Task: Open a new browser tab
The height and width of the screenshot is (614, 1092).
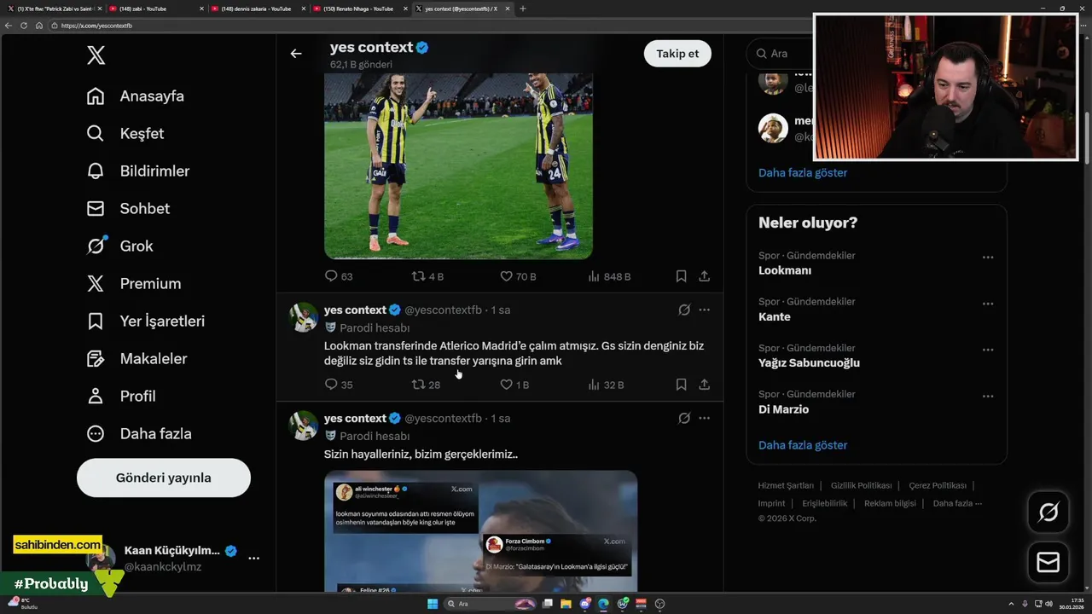Action: coord(523,9)
